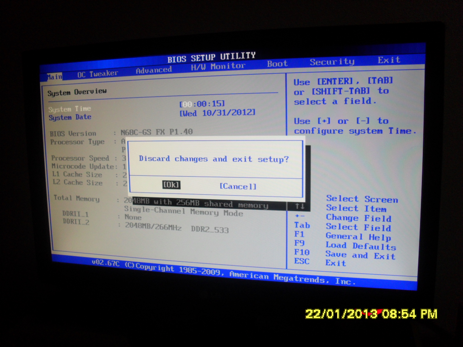Click the Processor Type label
This screenshot has width=463, height=347.
tap(77, 142)
